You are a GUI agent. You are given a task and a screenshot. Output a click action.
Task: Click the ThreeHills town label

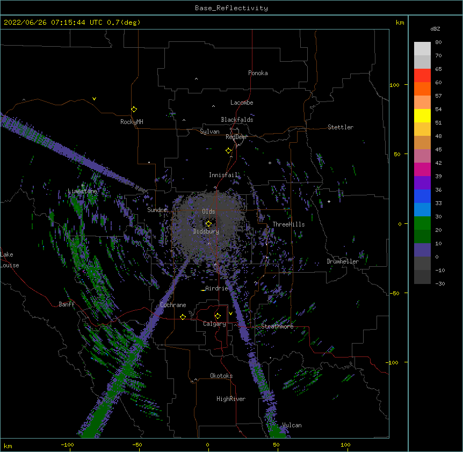point(288,224)
